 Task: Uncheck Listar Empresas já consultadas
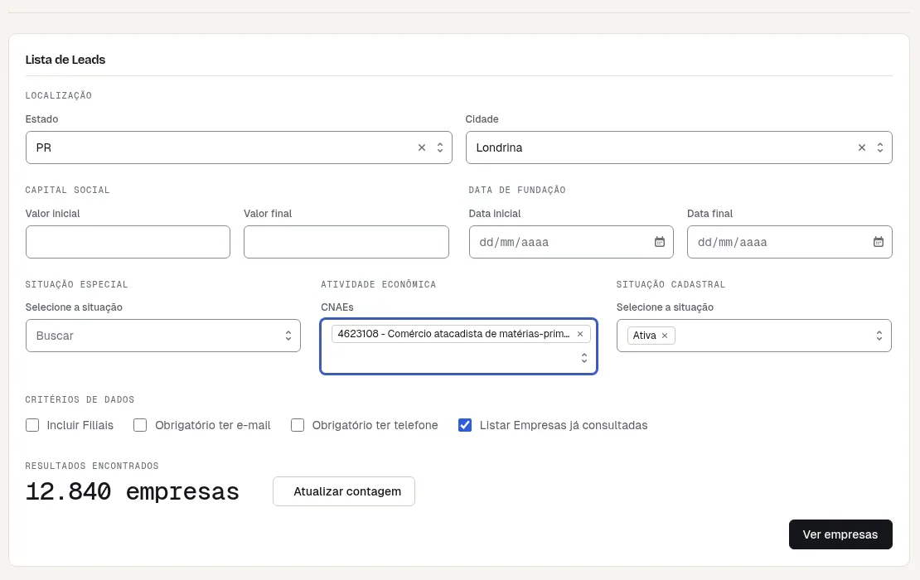pyautogui.click(x=465, y=425)
